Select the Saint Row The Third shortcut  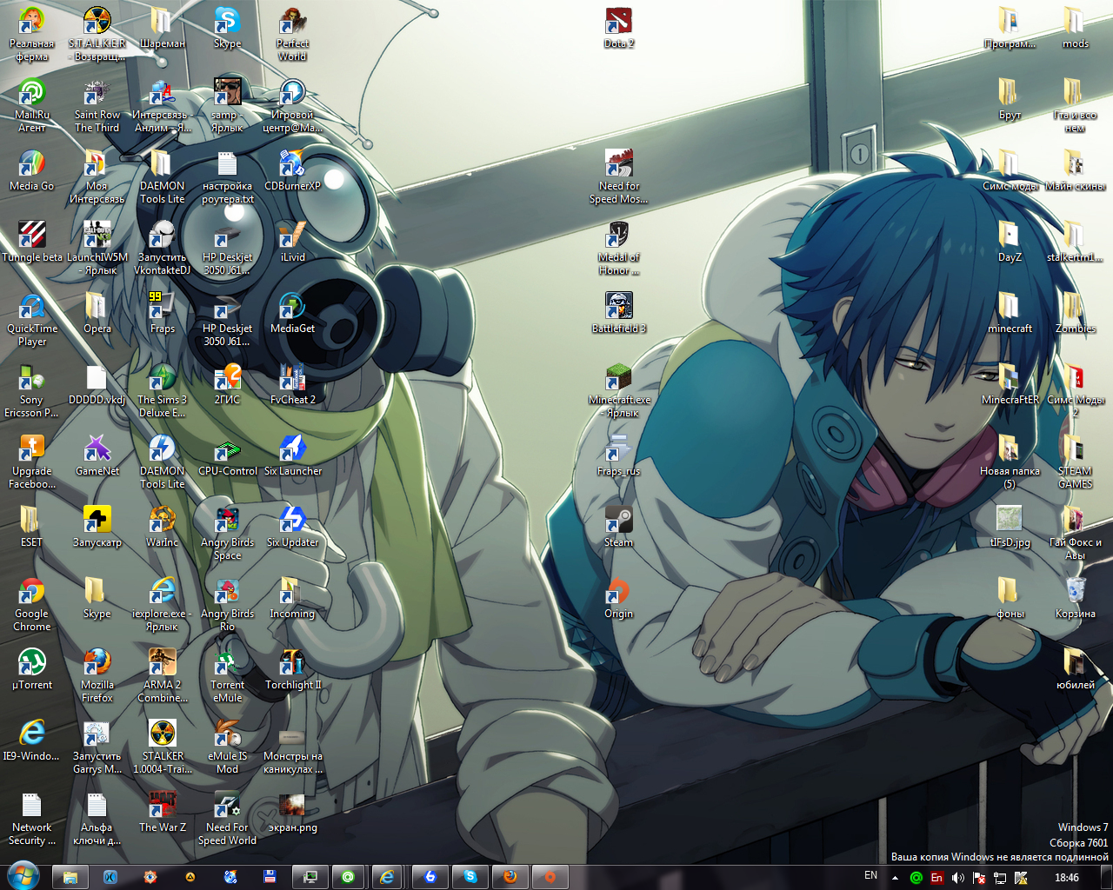coord(97,104)
